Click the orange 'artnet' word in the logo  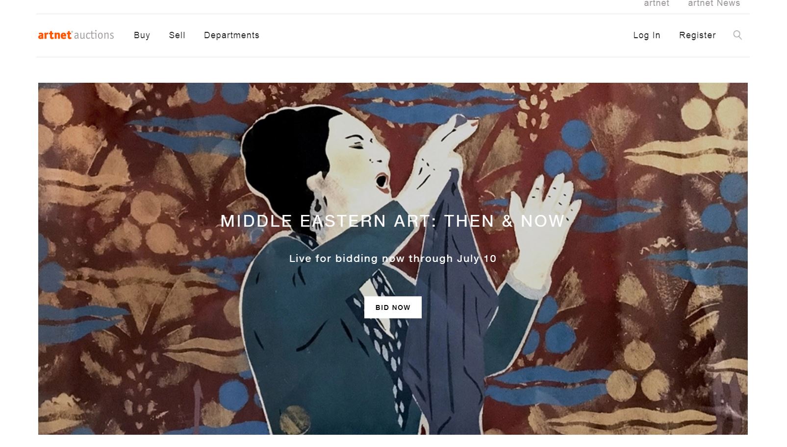(55, 35)
